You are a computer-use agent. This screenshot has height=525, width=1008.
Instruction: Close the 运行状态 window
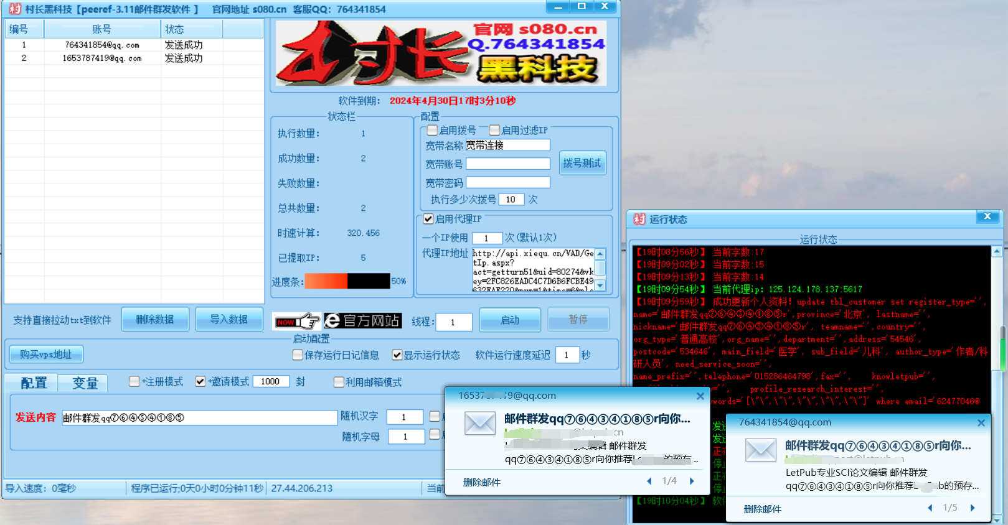[x=987, y=216]
